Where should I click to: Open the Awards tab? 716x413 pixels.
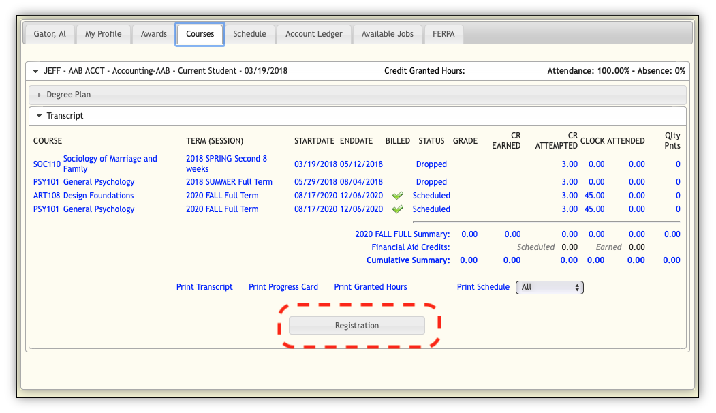pos(154,34)
